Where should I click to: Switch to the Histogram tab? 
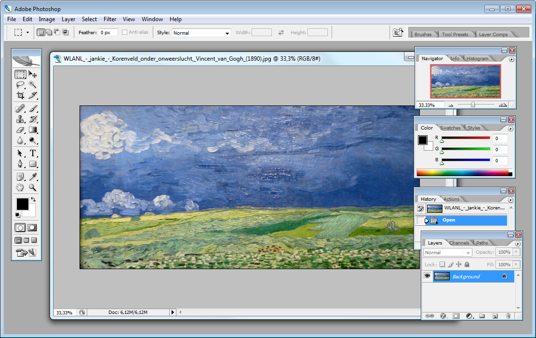click(x=478, y=58)
